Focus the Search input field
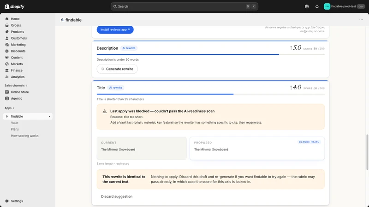369x207 pixels. tap(184, 6)
